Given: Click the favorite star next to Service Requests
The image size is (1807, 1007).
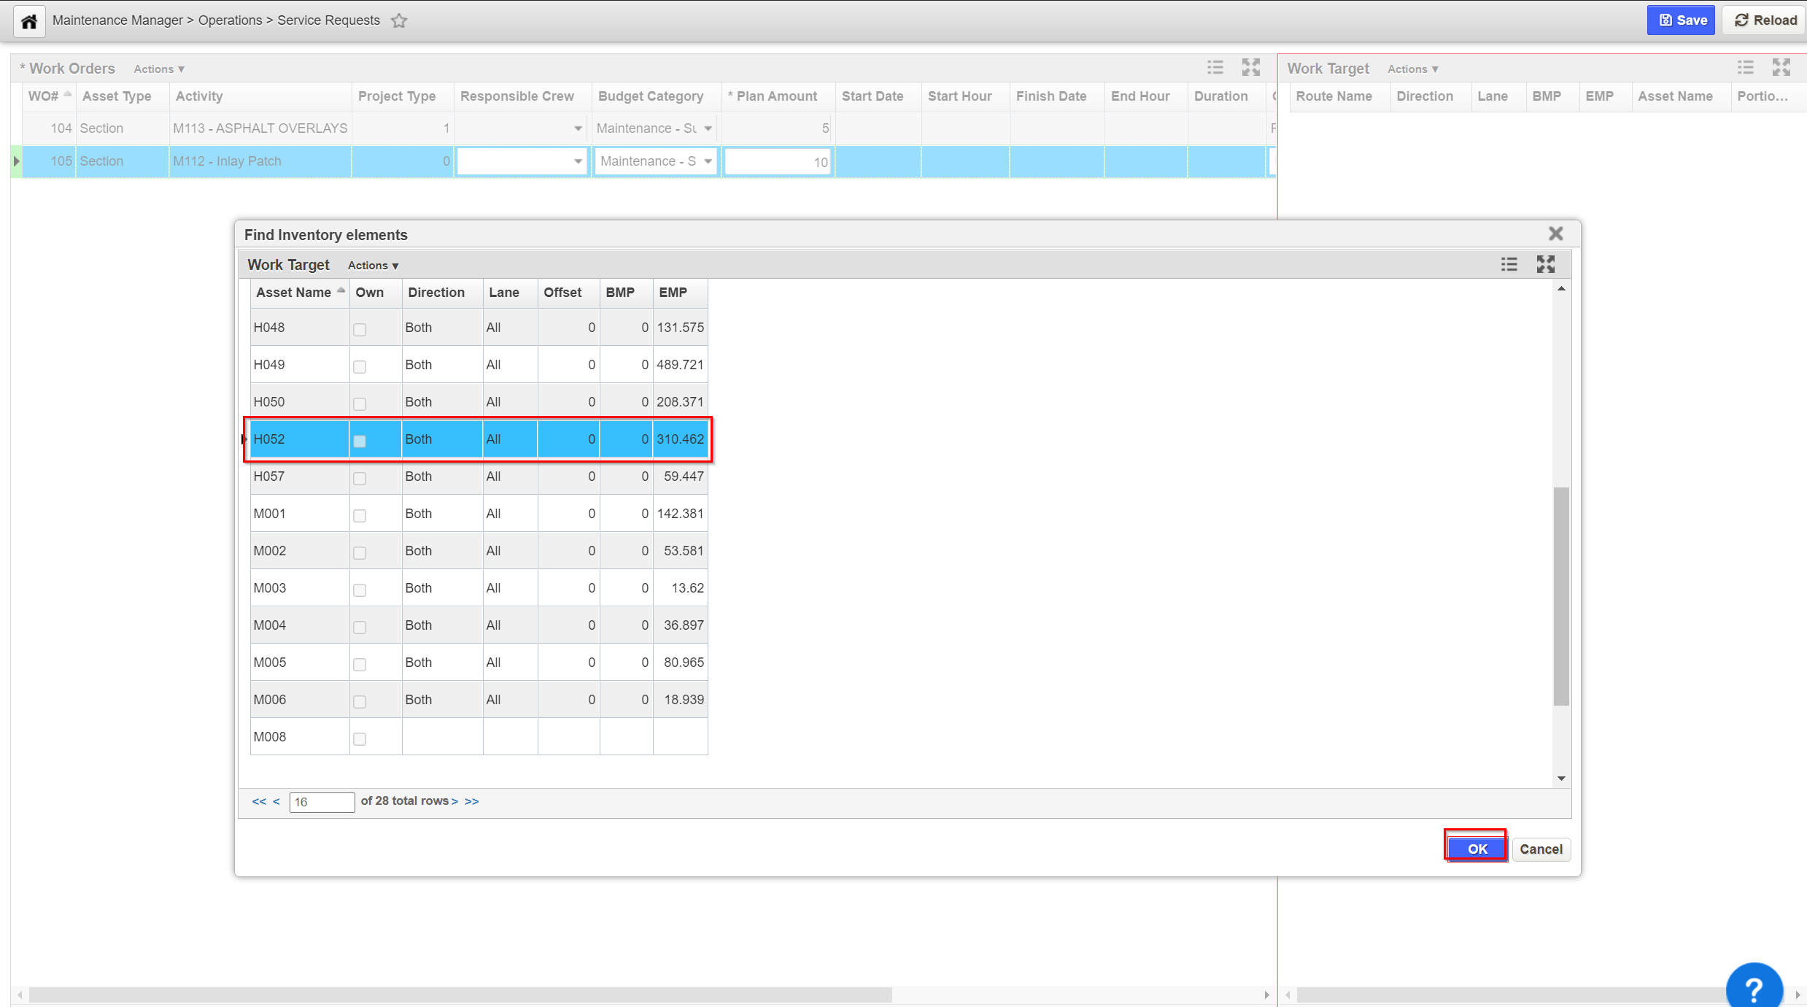Looking at the screenshot, I should 398,20.
